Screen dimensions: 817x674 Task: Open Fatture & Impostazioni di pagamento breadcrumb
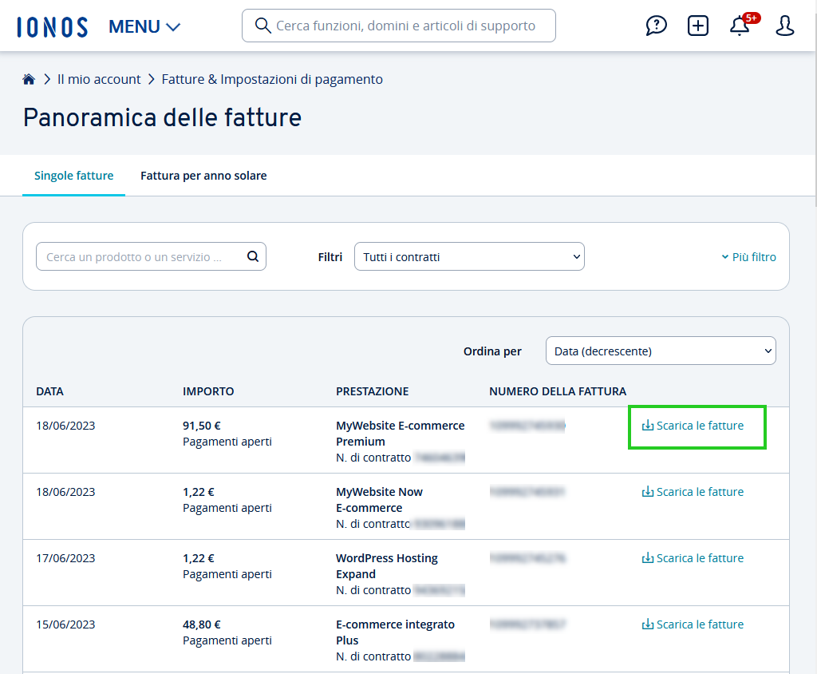272,79
